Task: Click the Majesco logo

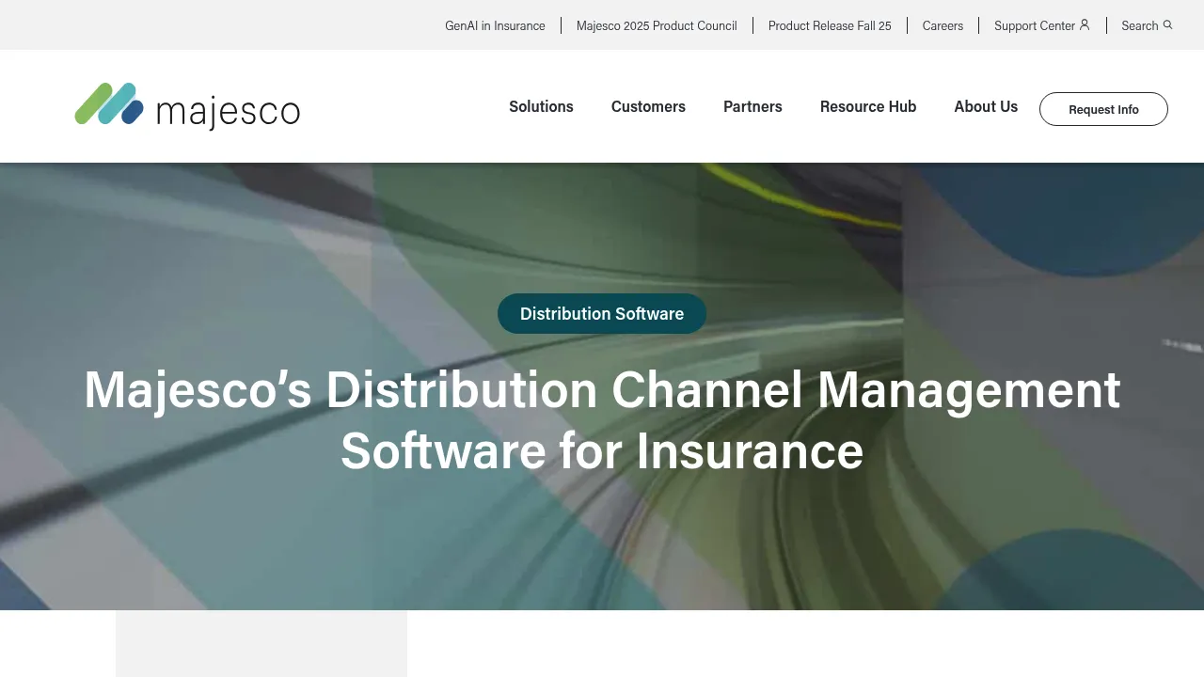Action: pyautogui.click(x=187, y=106)
